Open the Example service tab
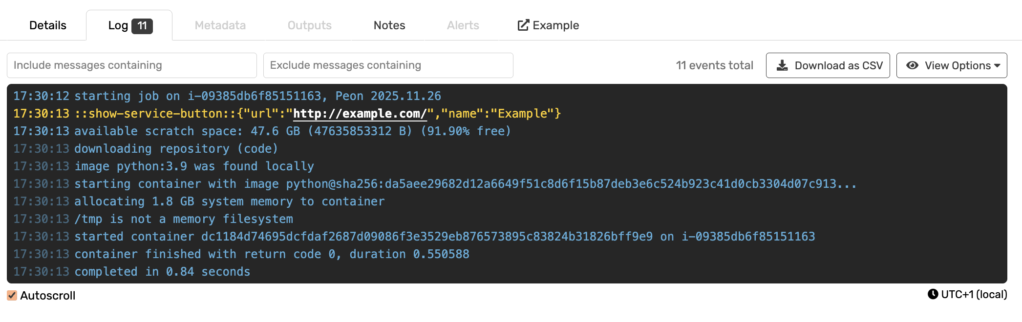Screen dimensions: 1022x322 [x=555, y=25]
